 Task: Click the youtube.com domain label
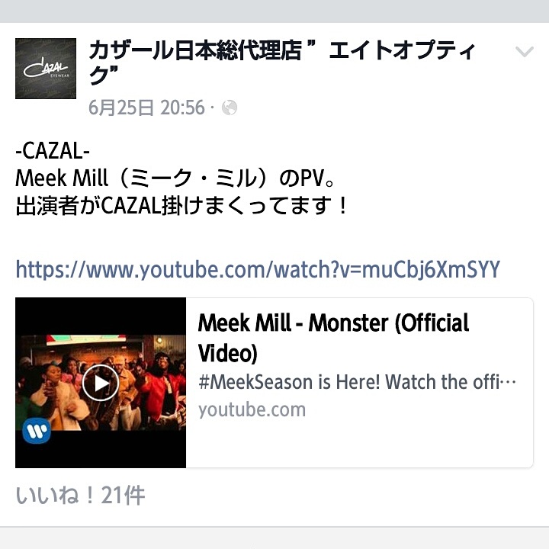coord(252,409)
